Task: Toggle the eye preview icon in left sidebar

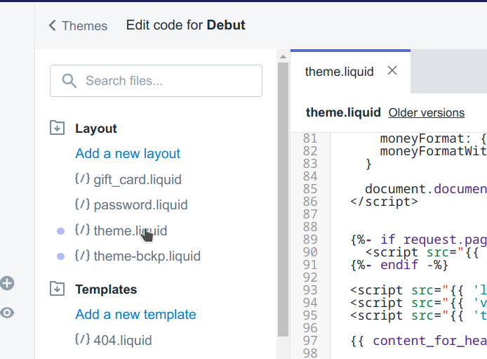Action: point(7,313)
